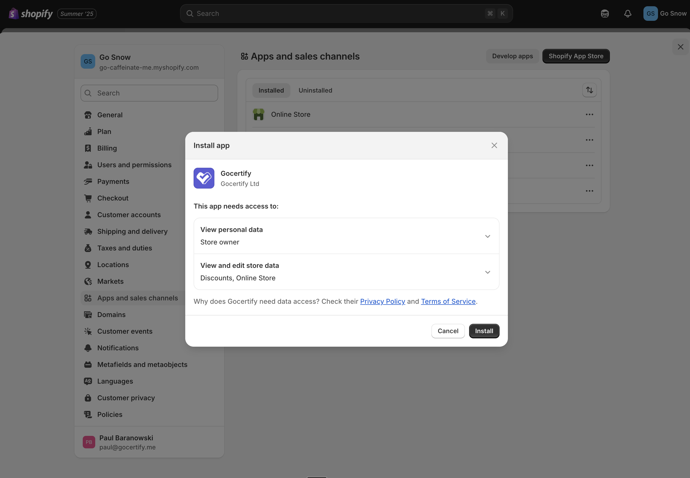This screenshot has height=478, width=690.
Task: Open the Terms of Service link
Action: (448, 302)
